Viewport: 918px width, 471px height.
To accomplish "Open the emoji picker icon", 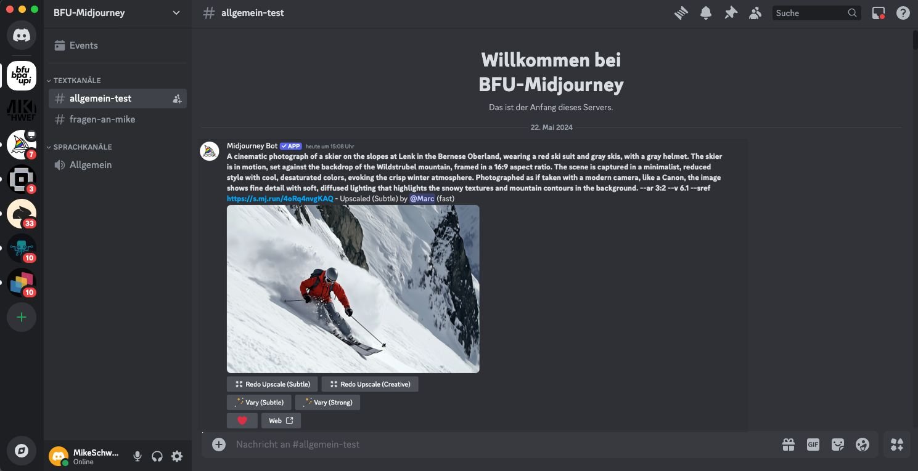I will coord(863,445).
